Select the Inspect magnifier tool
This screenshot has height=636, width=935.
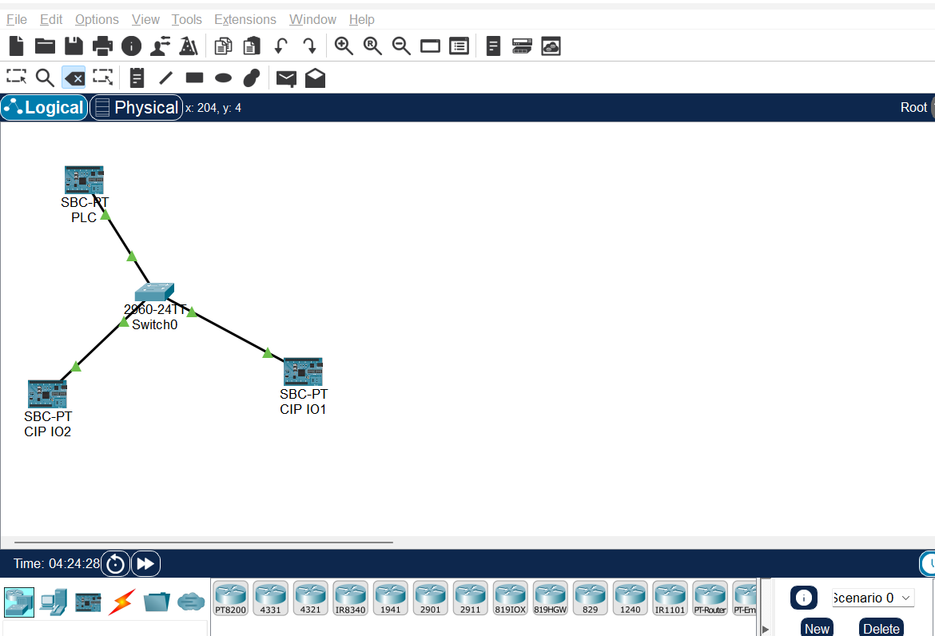pyautogui.click(x=45, y=78)
